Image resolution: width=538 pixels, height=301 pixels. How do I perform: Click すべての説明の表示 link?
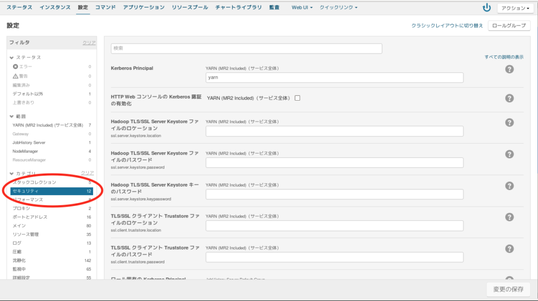click(504, 57)
